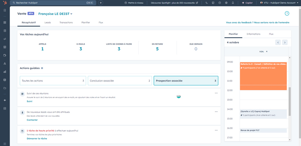
Task: Click the Suivi link for meetings follow-up
Action: click(x=29, y=101)
